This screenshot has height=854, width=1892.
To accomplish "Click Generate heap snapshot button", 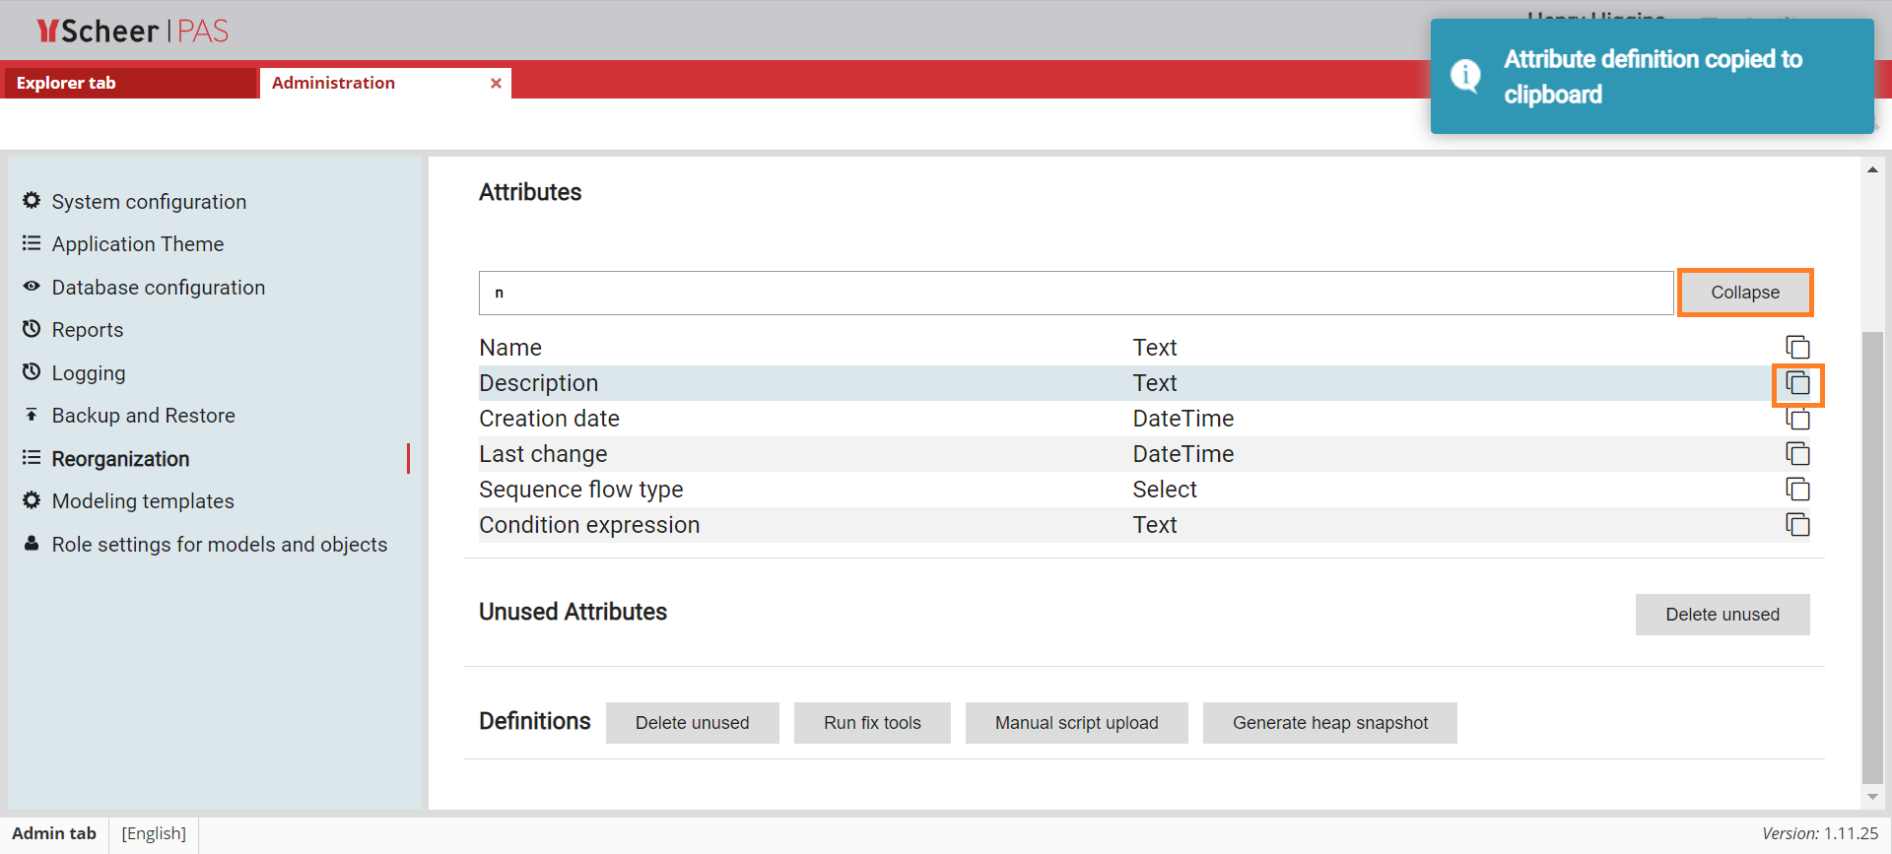I will click(x=1329, y=723).
